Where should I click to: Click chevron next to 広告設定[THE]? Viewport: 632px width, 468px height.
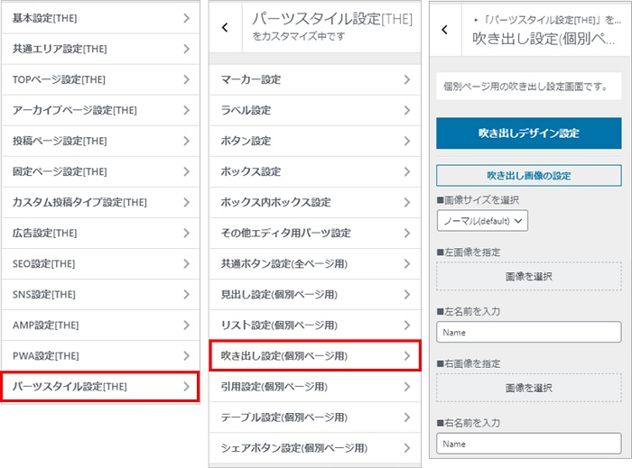186,233
